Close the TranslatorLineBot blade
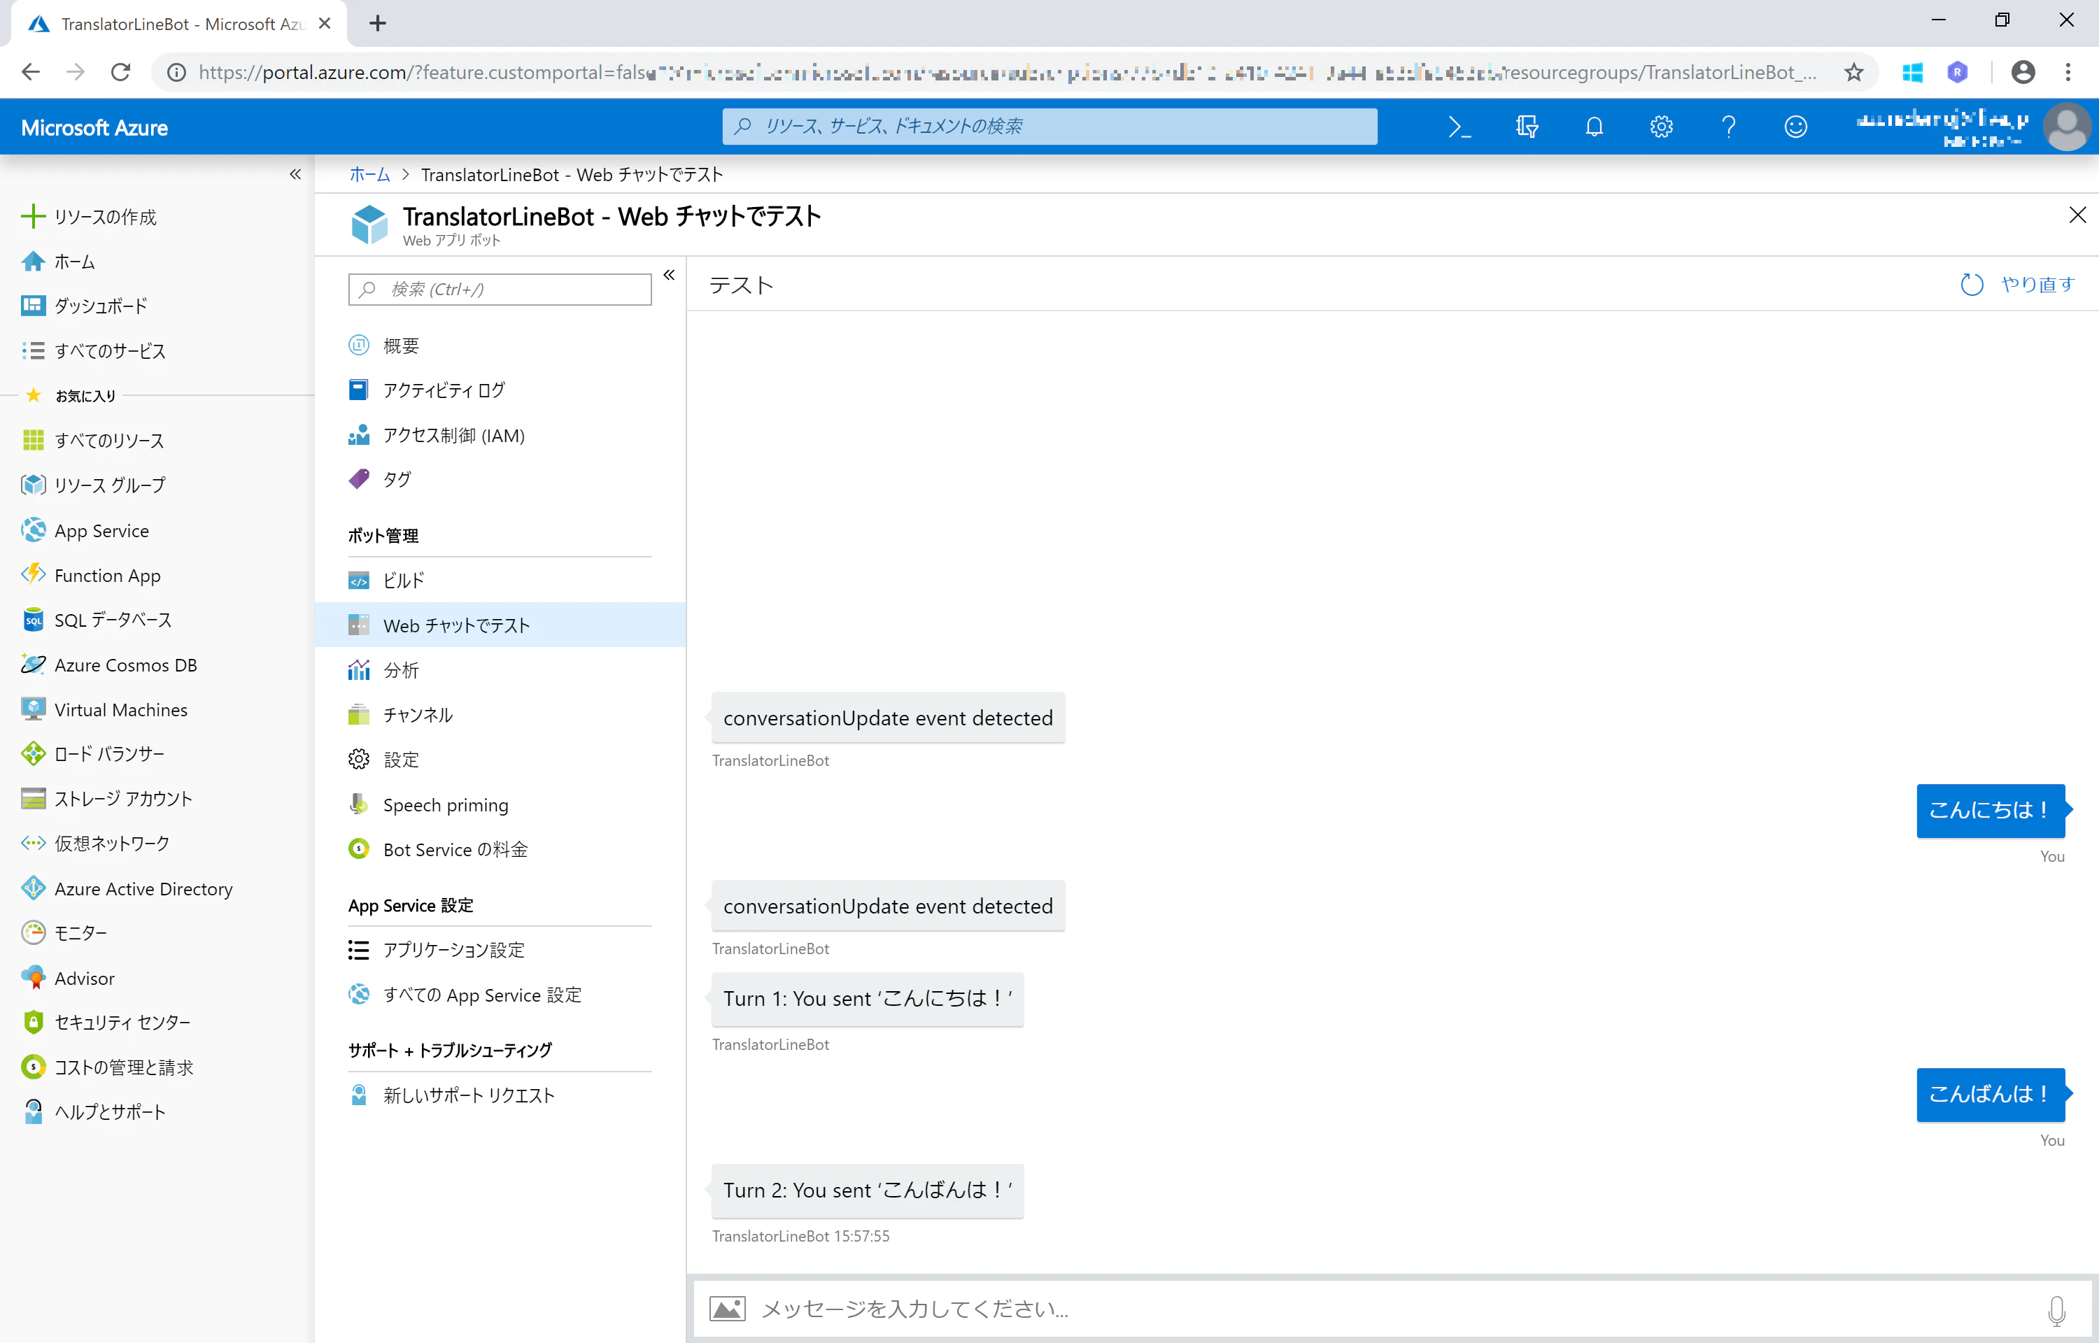2099x1343 pixels. (x=2077, y=215)
